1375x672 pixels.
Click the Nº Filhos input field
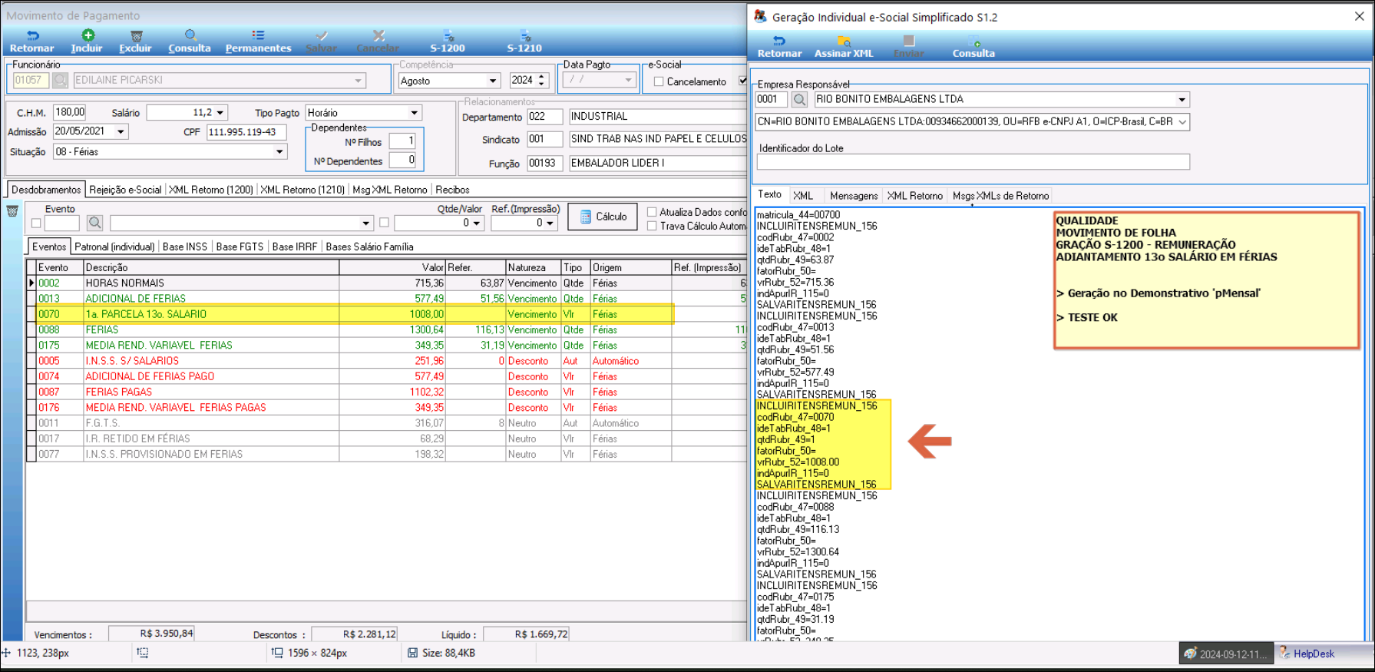click(402, 141)
